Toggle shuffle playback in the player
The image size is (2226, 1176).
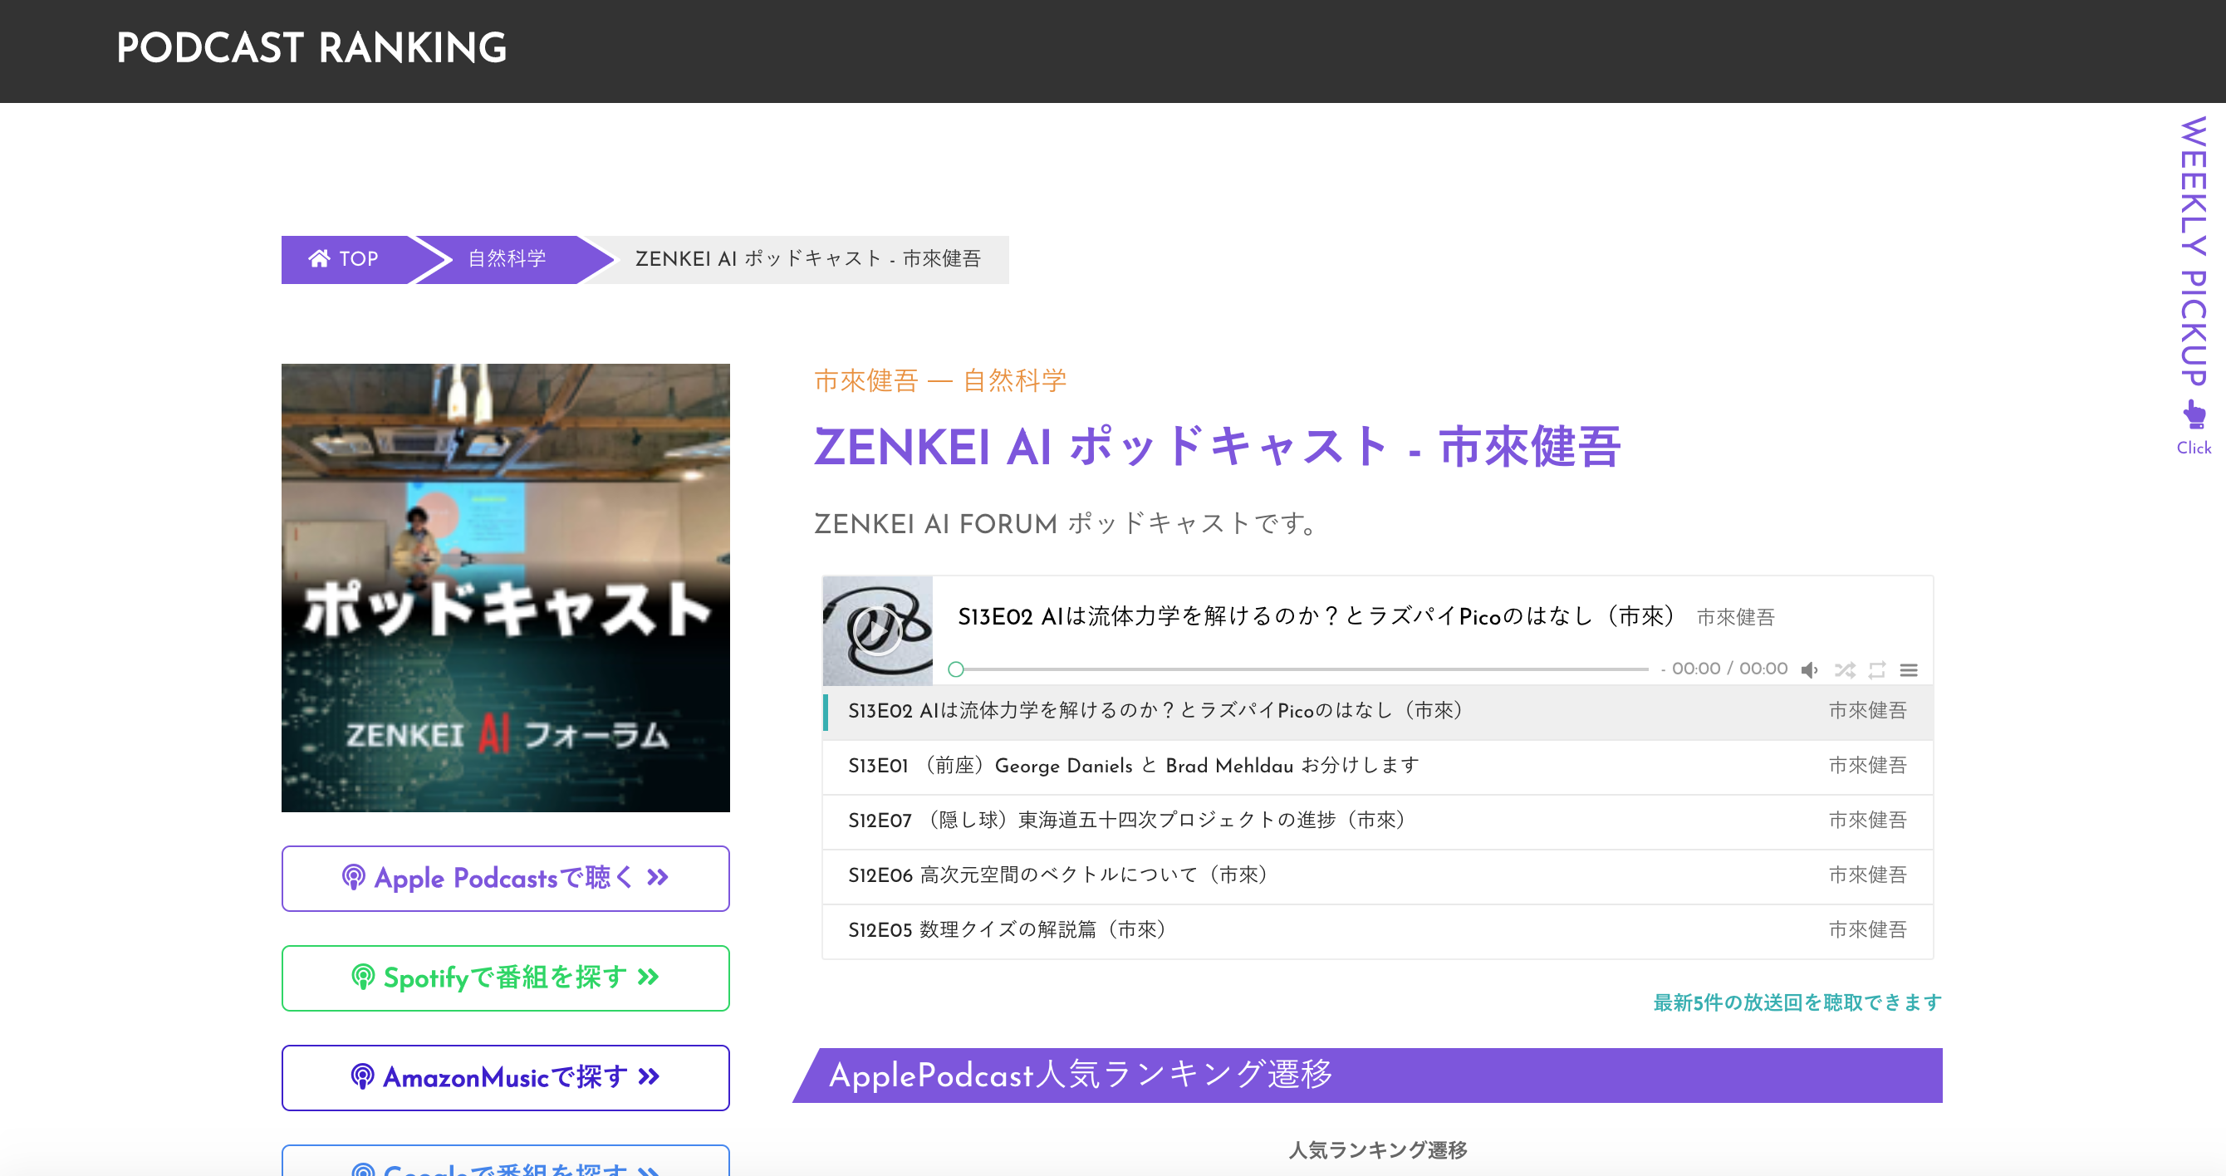pos(1844,669)
